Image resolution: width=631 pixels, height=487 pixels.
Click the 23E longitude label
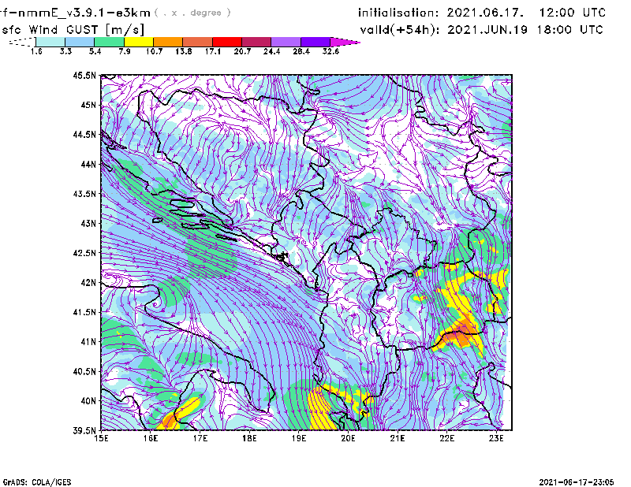click(496, 438)
